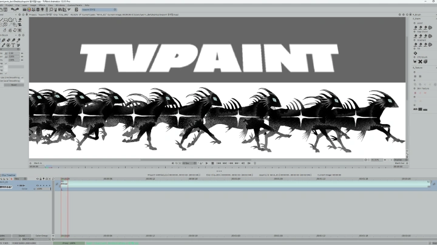Image resolution: width=437 pixels, height=245 pixels.
Task: Click the cyan clip bar in timeline
Action: (245, 184)
